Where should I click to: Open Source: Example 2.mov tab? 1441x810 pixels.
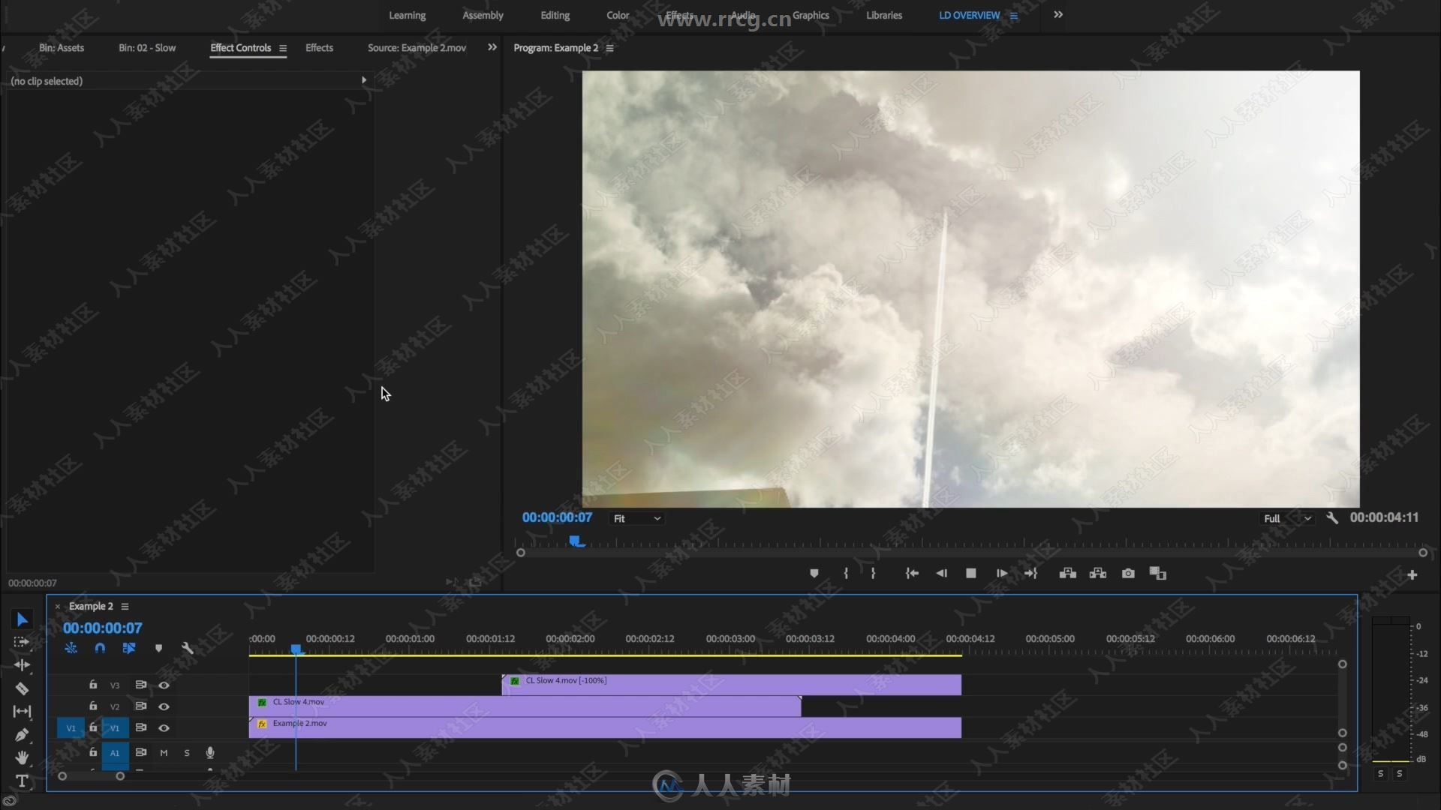point(417,47)
